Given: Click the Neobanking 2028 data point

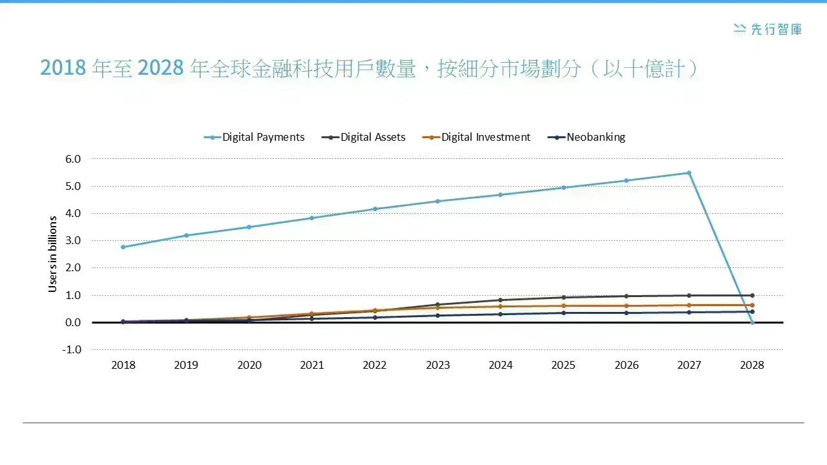Looking at the screenshot, I should tap(752, 311).
